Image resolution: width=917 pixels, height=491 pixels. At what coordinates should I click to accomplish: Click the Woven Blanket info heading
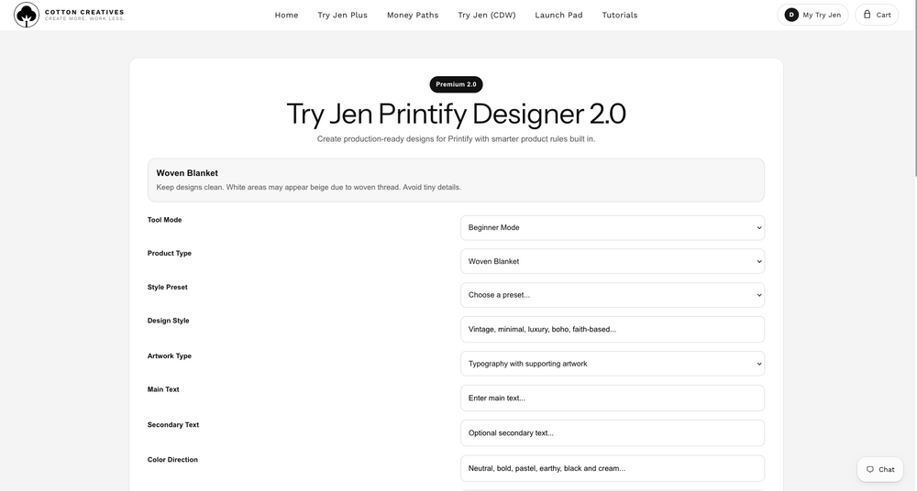tap(187, 173)
